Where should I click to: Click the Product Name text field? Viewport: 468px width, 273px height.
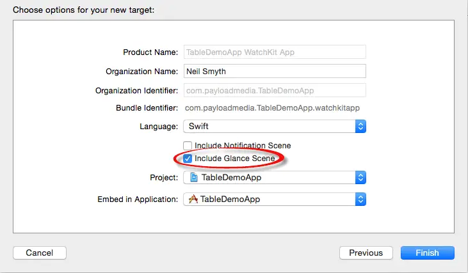tap(274, 52)
